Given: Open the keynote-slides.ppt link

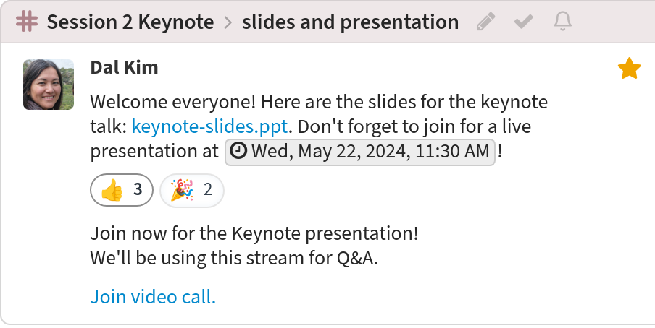Looking at the screenshot, I should (x=209, y=126).
